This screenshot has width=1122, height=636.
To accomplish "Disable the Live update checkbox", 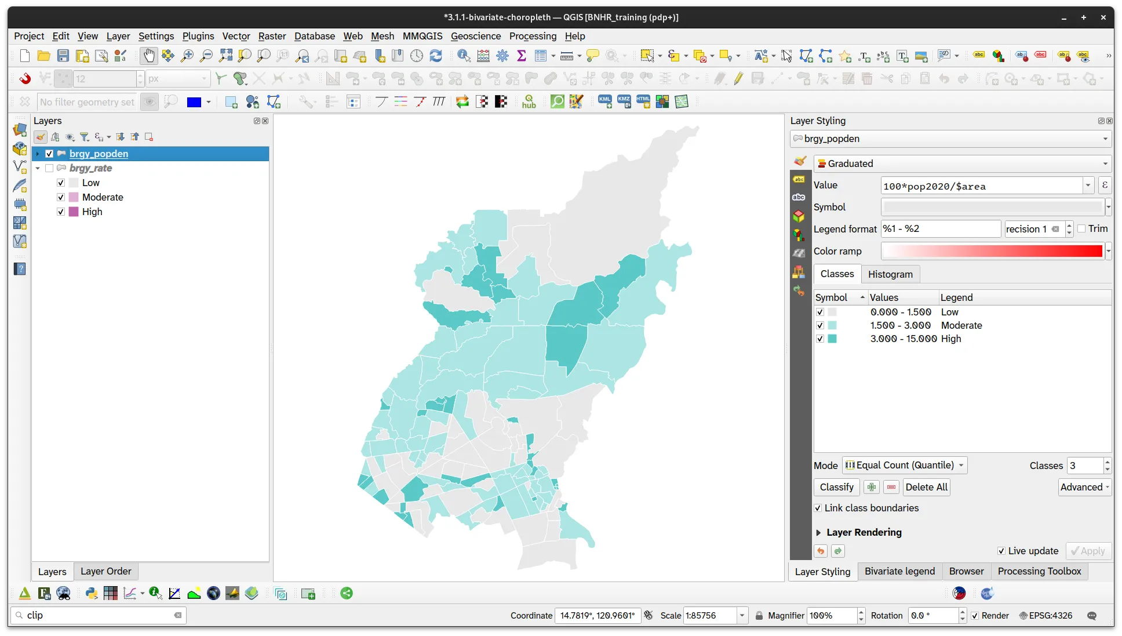I will pos(1001,551).
